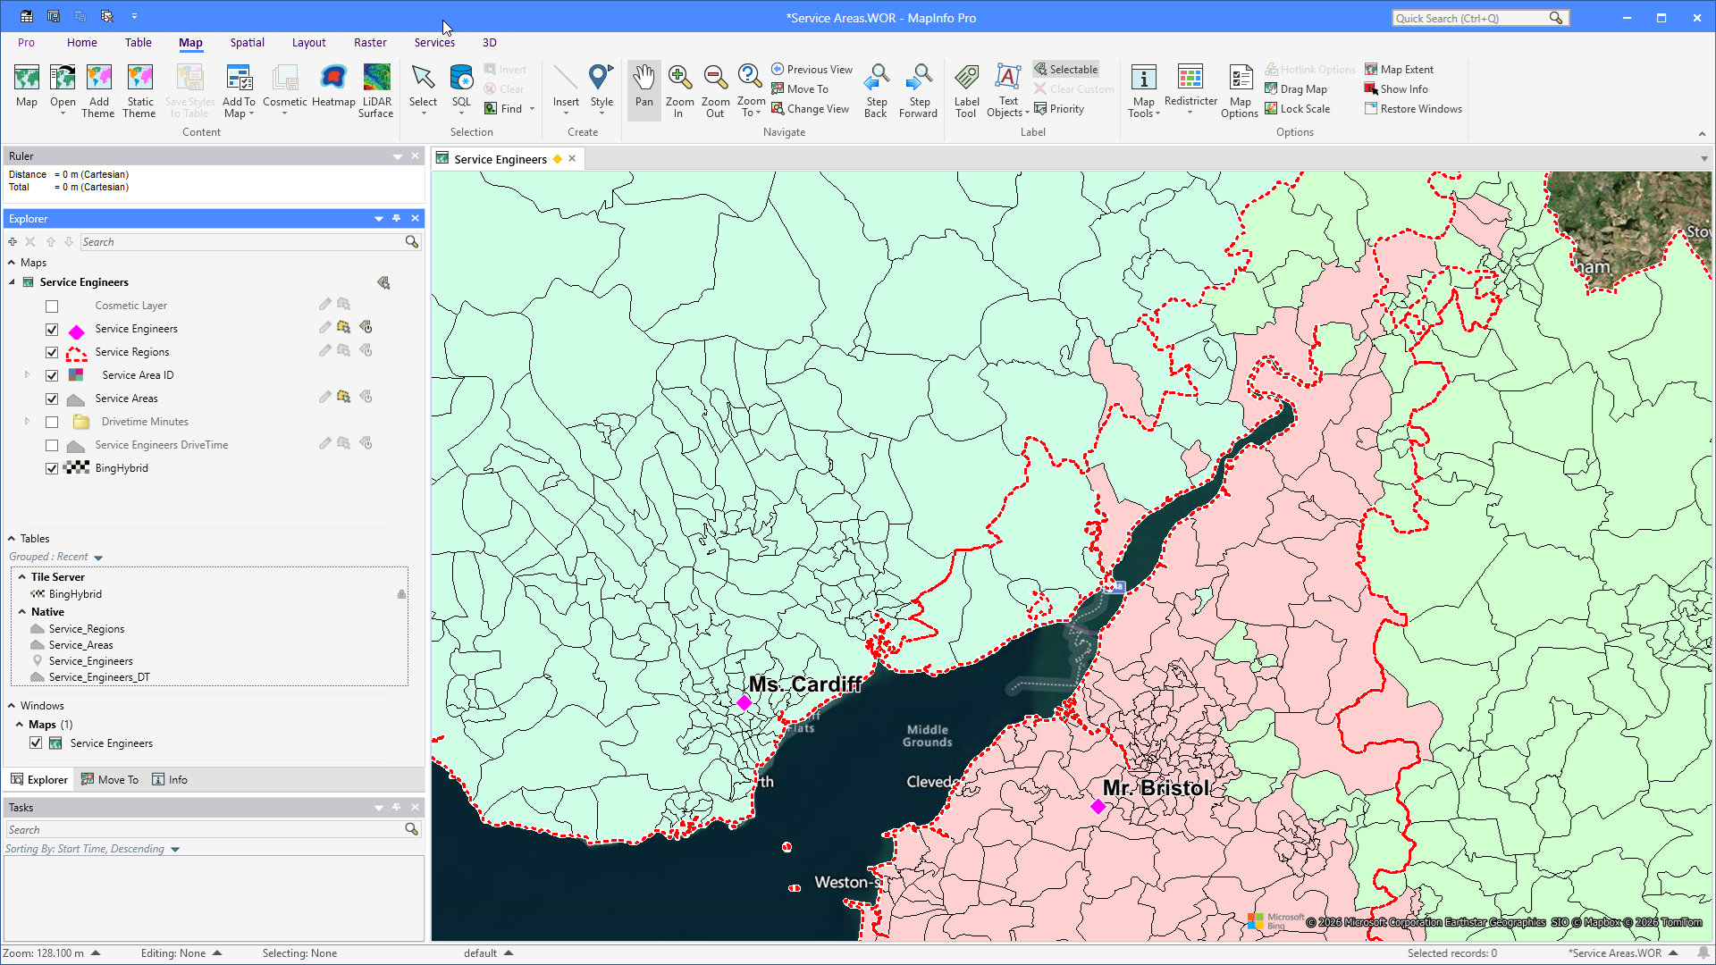The image size is (1716, 965).
Task: Uncheck the Service Area ID checkbox
Action: click(x=52, y=376)
